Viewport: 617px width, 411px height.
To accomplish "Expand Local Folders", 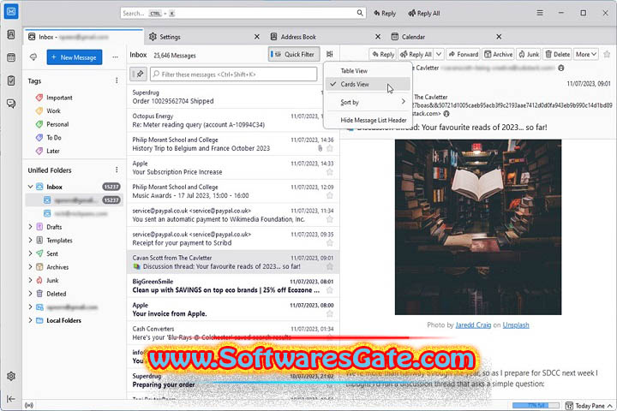I will (30, 320).
